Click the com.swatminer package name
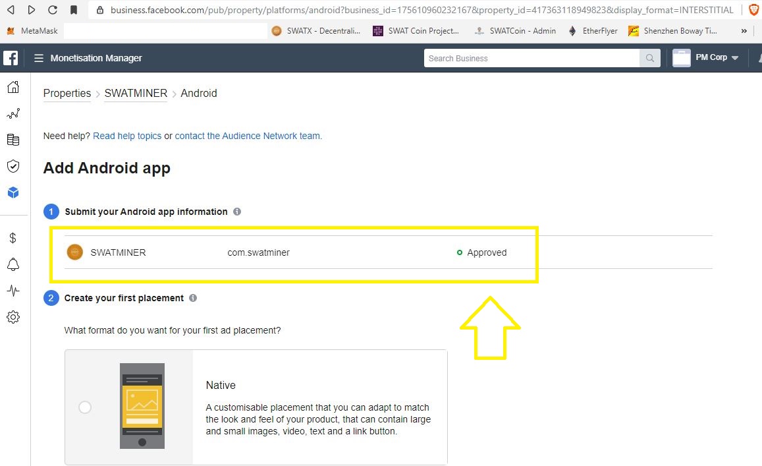Screen dimensions: 762x466 259,252
